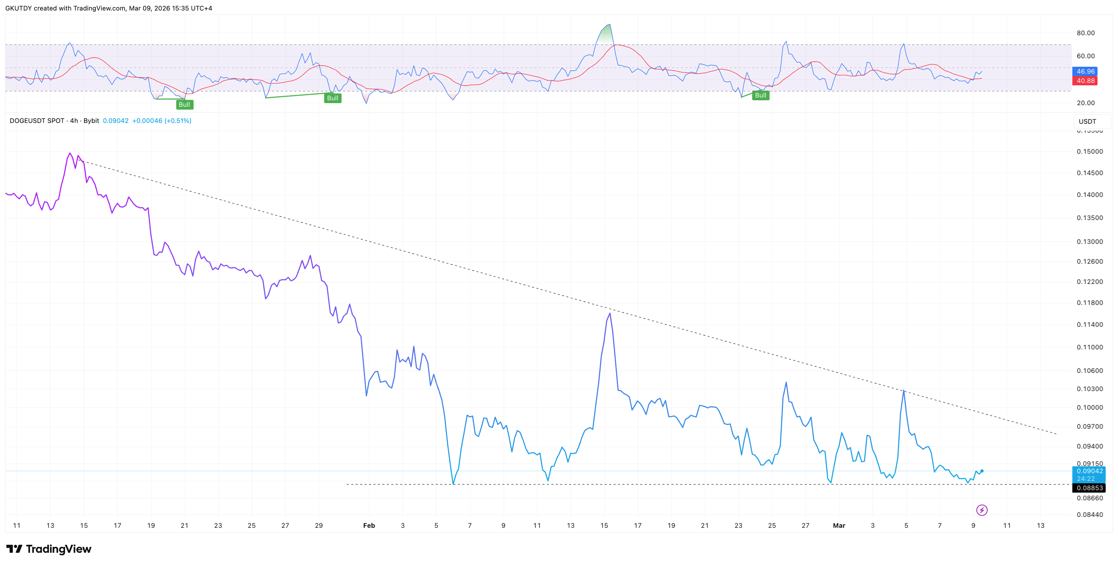Click the Feb label on the time axis

pyautogui.click(x=369, y=525)
